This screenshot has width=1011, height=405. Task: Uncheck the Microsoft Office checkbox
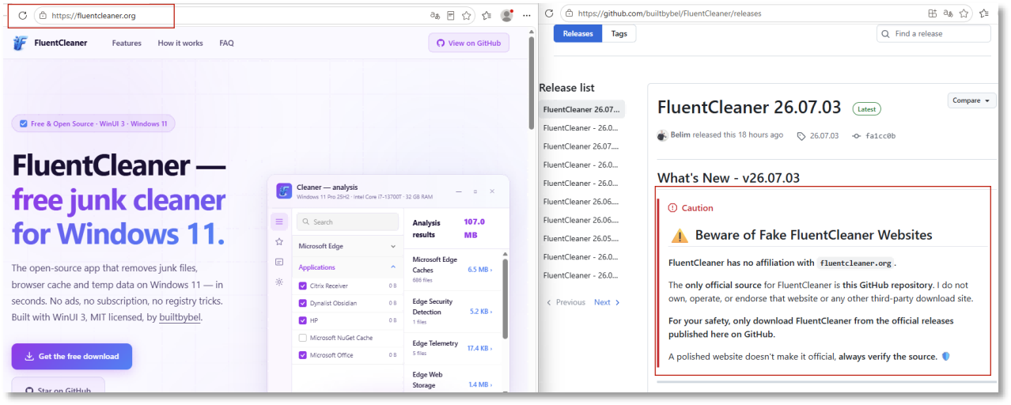point(303,355)
